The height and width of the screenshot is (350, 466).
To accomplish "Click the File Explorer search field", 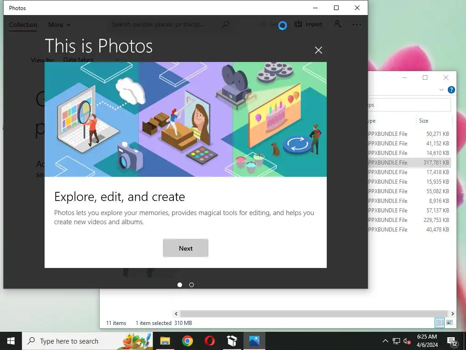I will [x=409, y=105].
